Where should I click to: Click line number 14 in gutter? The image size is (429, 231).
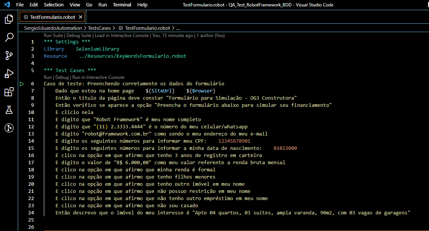coord(31,141)
